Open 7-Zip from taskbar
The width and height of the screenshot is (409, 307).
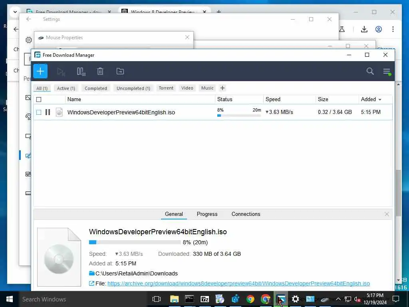point(205,299)
